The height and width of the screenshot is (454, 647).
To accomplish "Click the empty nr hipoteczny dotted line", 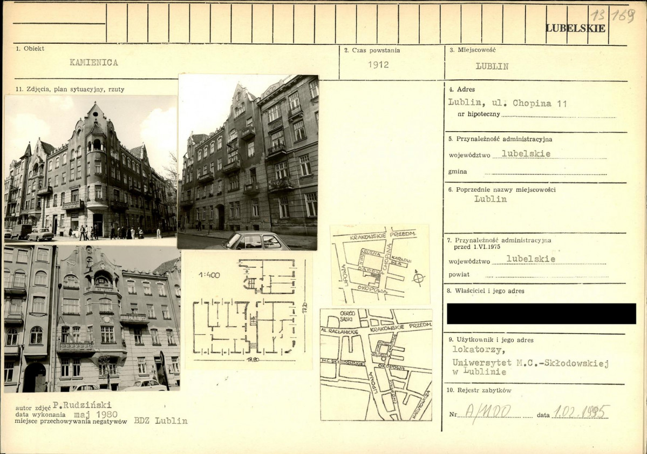I will [557, 115].
